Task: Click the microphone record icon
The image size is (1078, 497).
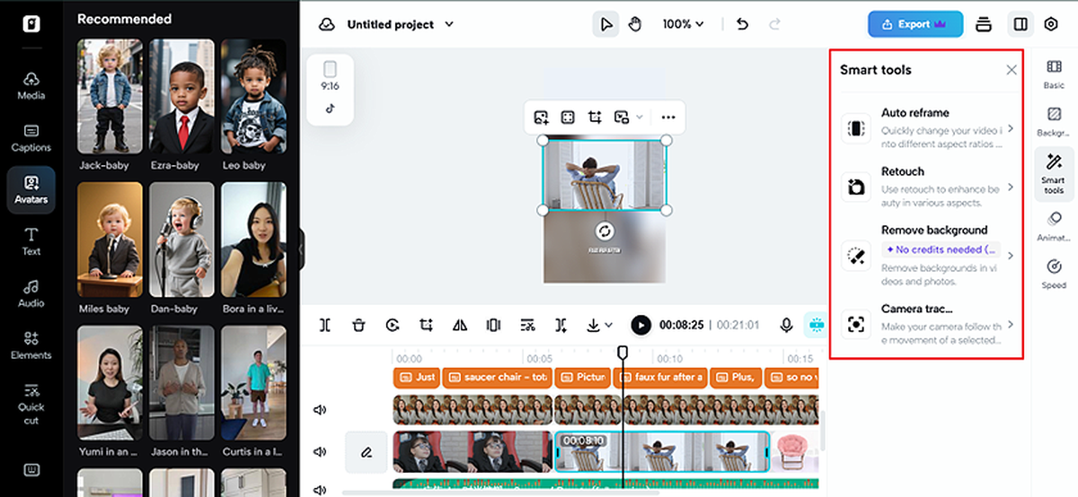Action: click(x=786, y=325)
